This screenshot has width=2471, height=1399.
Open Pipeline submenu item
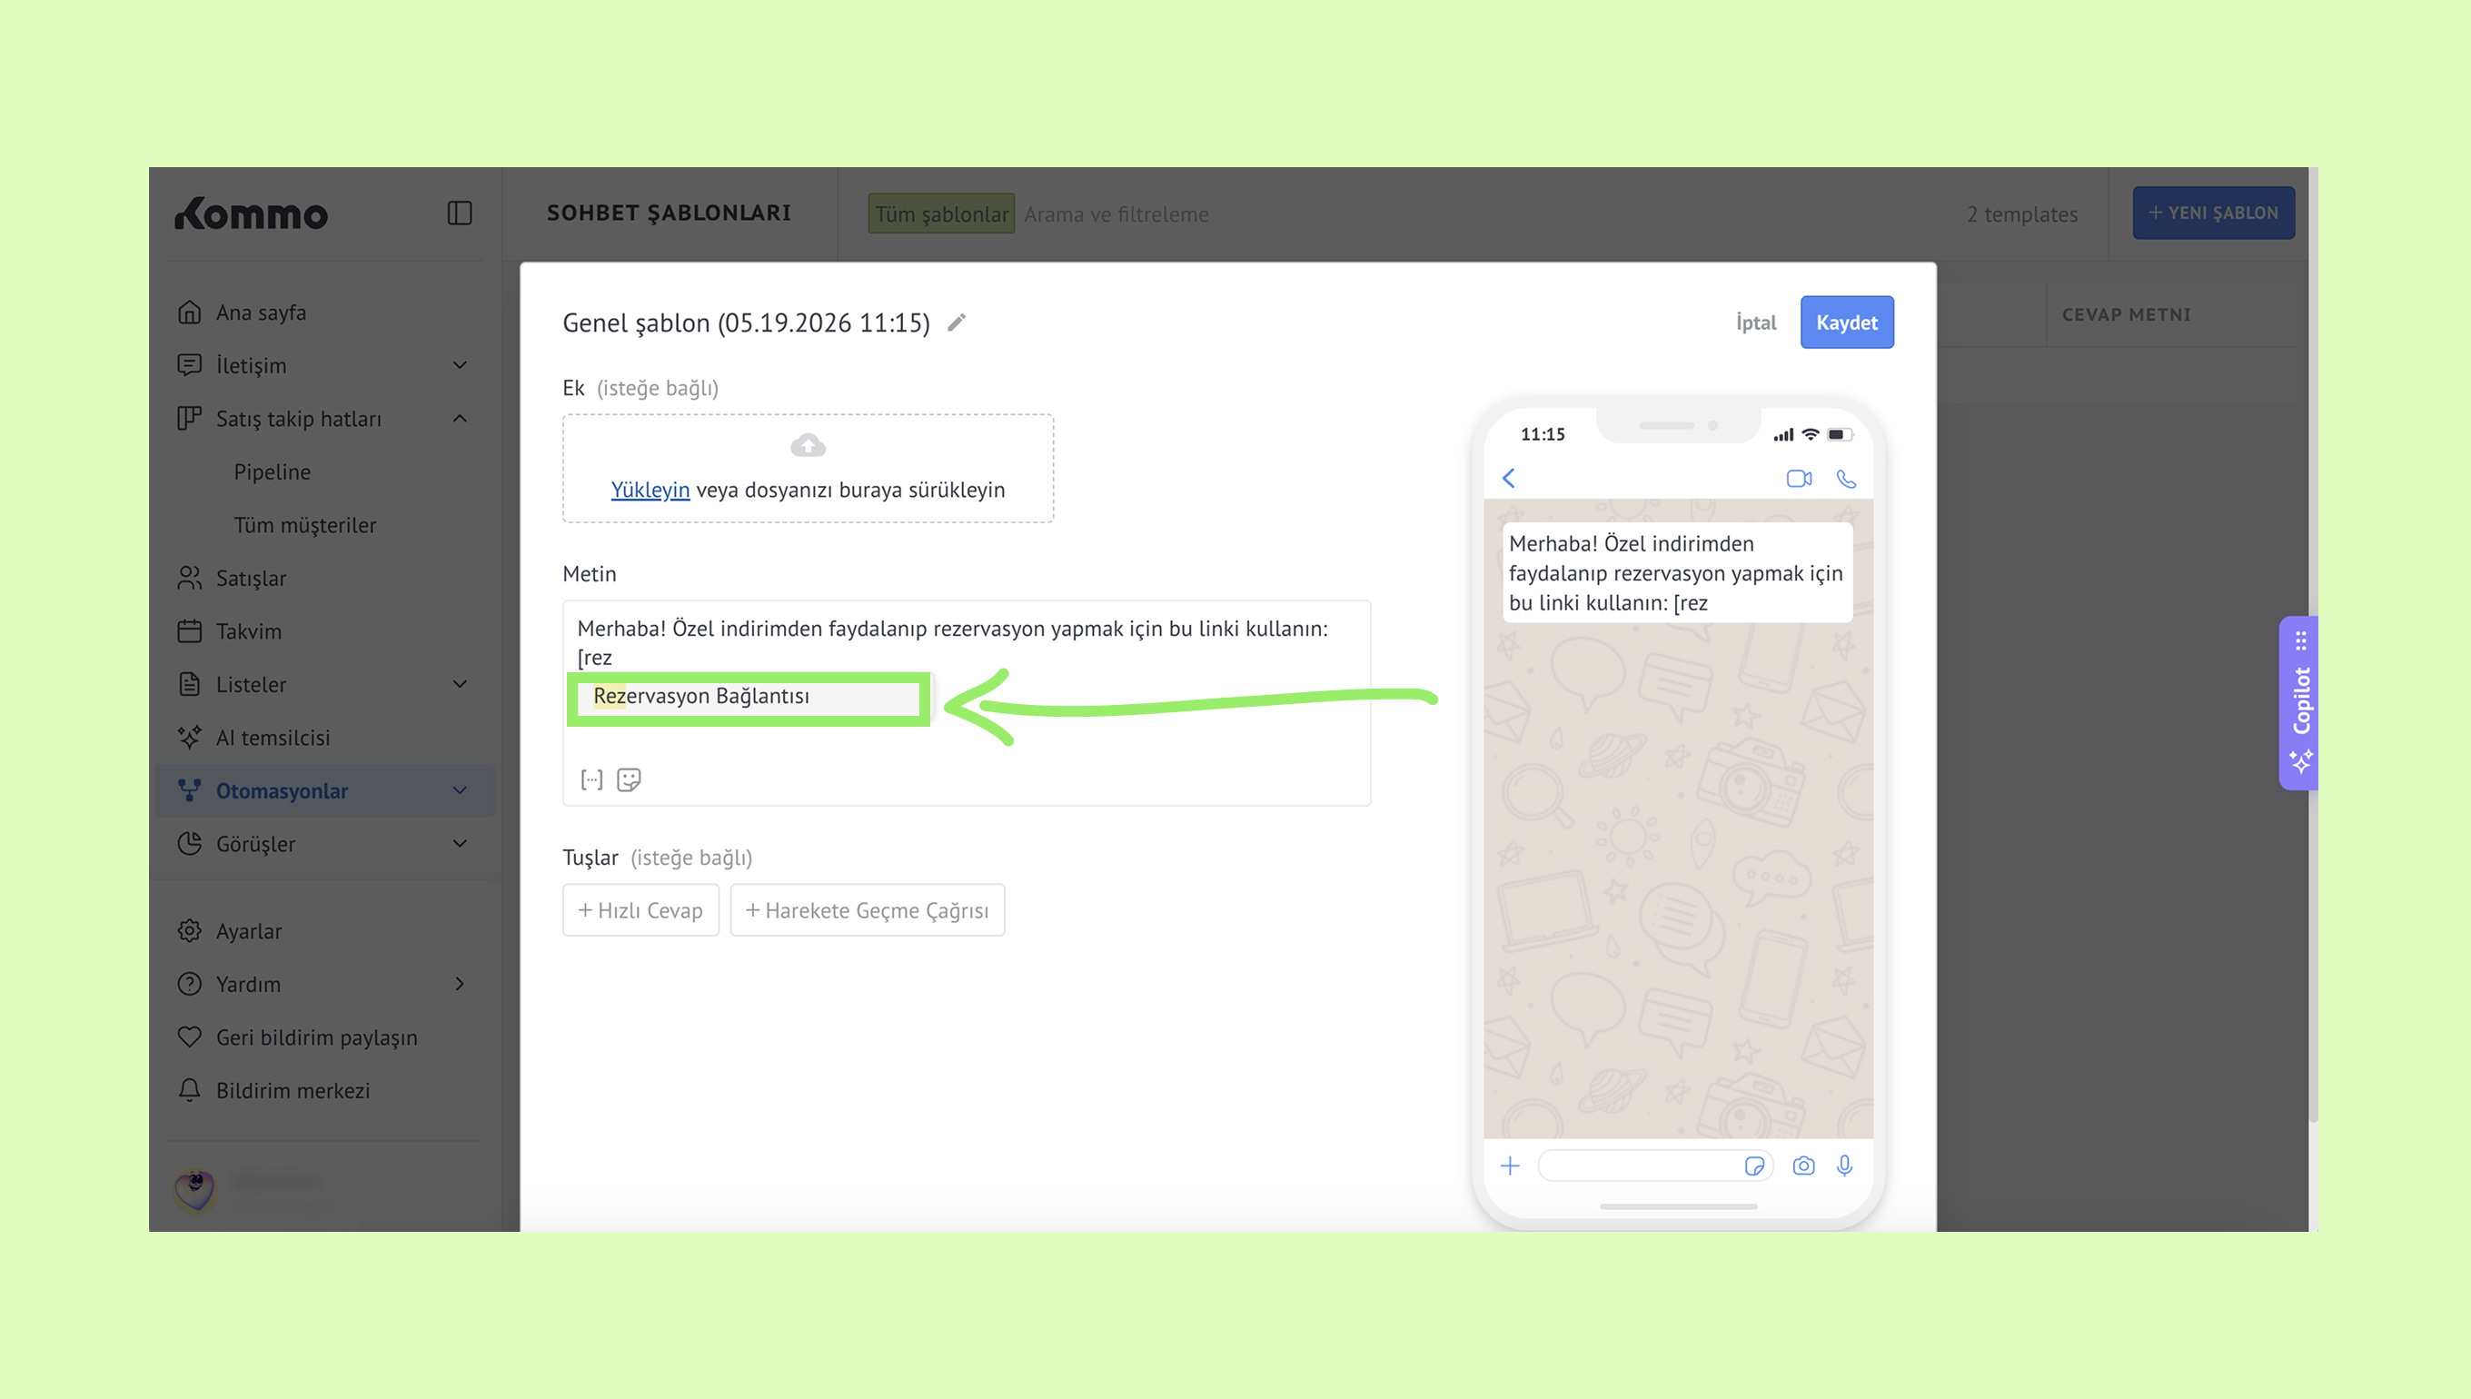click(272, 471)
